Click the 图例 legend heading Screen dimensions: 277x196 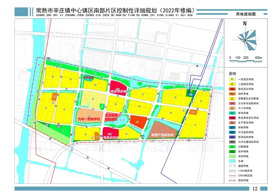click(x=232, y=74)
